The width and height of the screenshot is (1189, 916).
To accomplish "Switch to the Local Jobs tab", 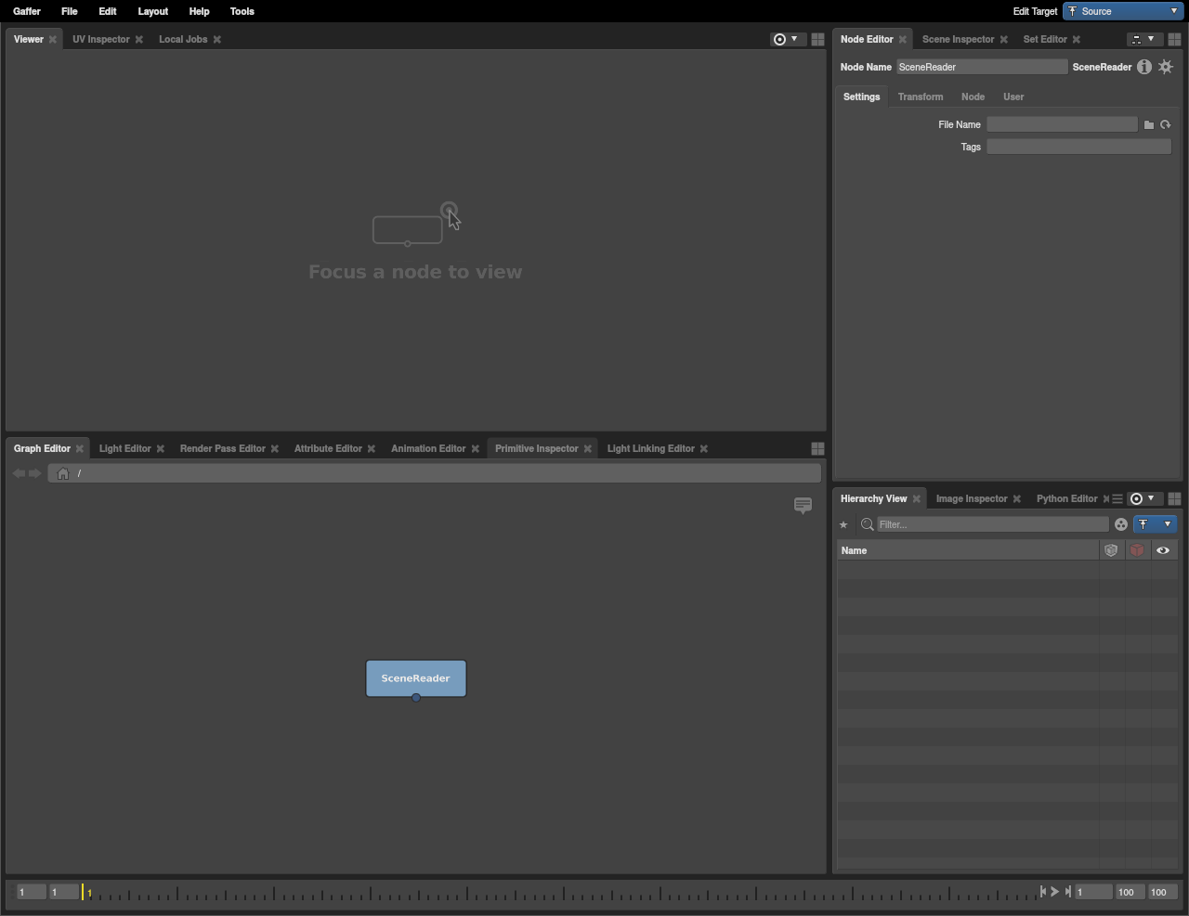I will (x=183, y=39).
